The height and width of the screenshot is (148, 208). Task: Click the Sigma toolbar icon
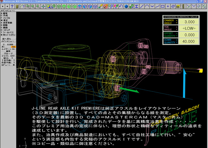coord(137,6)
